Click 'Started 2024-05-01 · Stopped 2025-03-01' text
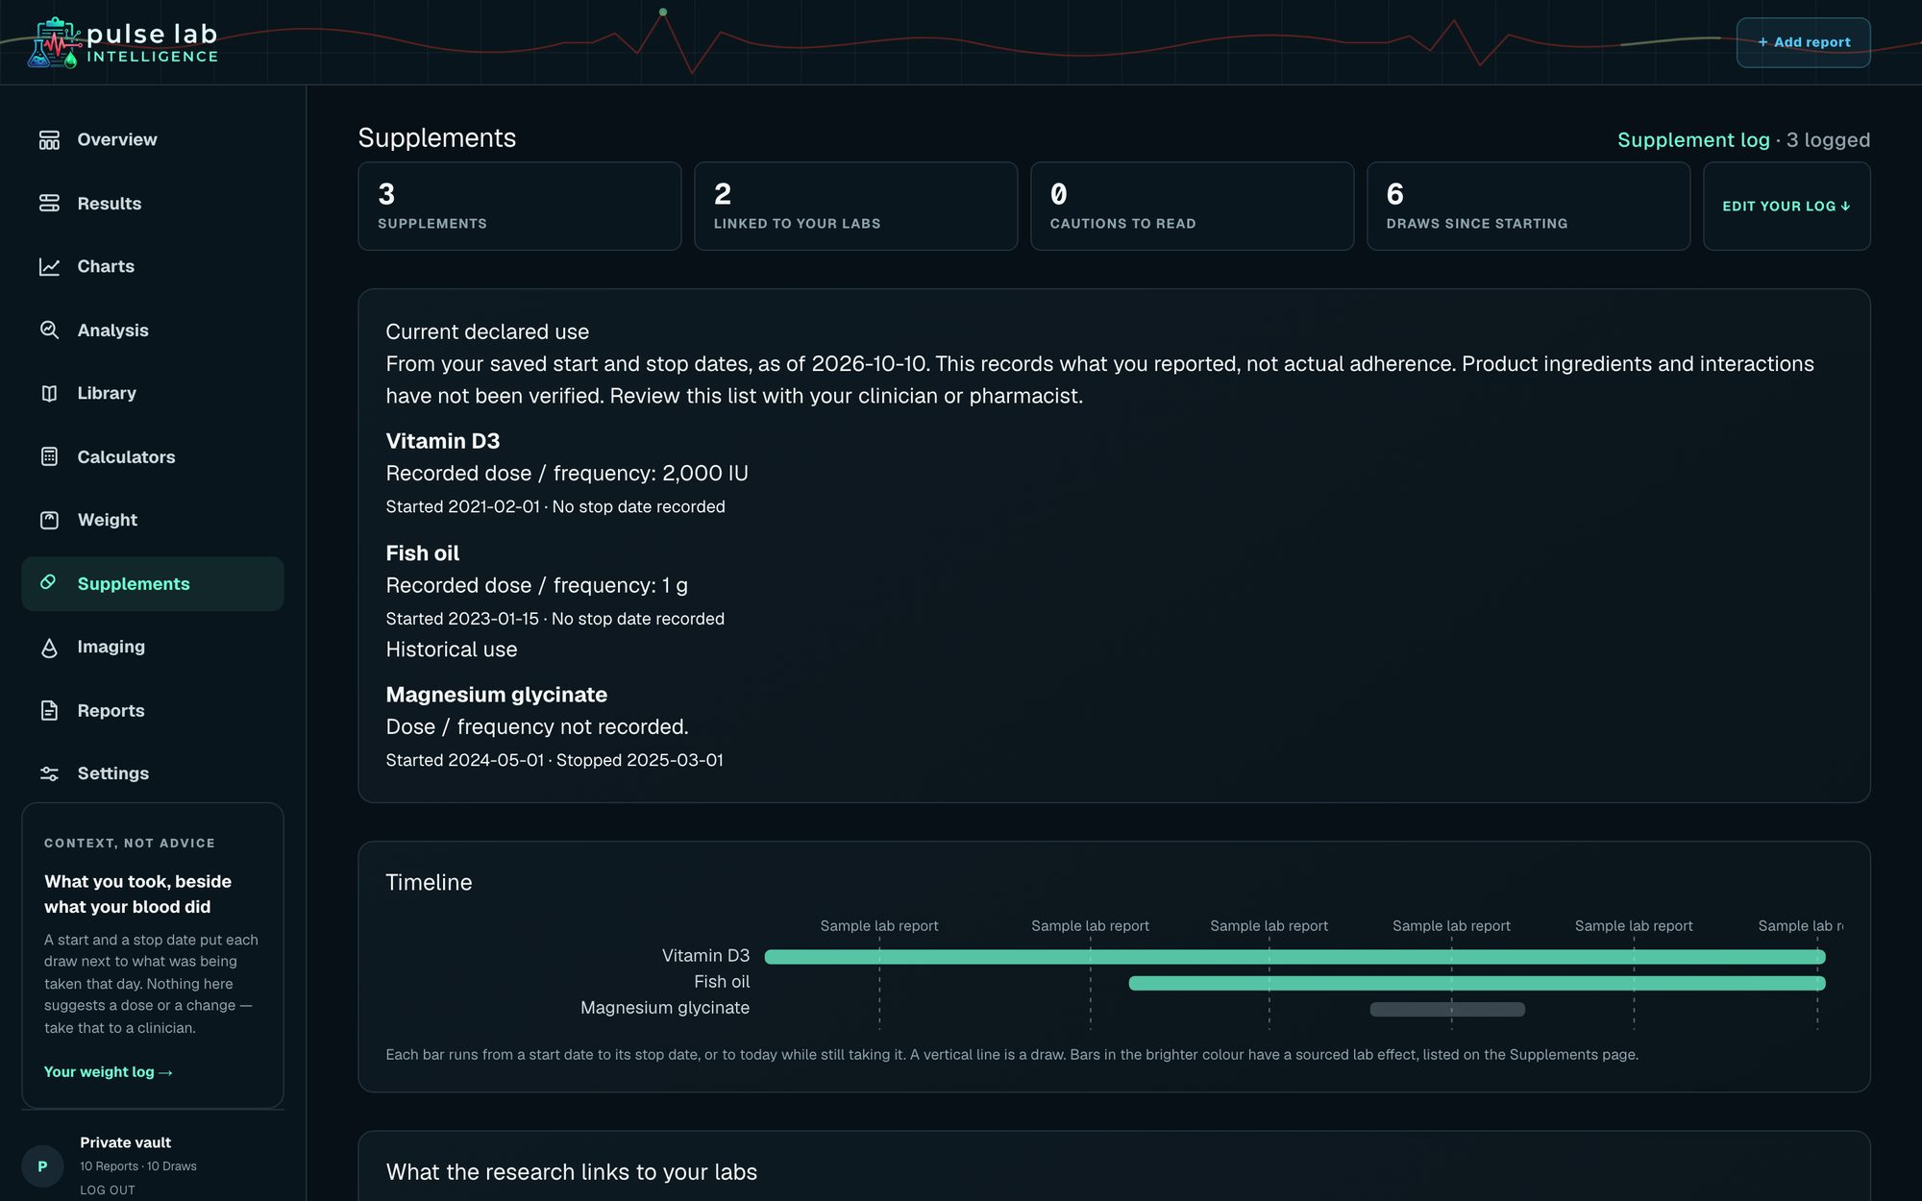Viewport: 1922px width, 1201px height. pos(554,760)
